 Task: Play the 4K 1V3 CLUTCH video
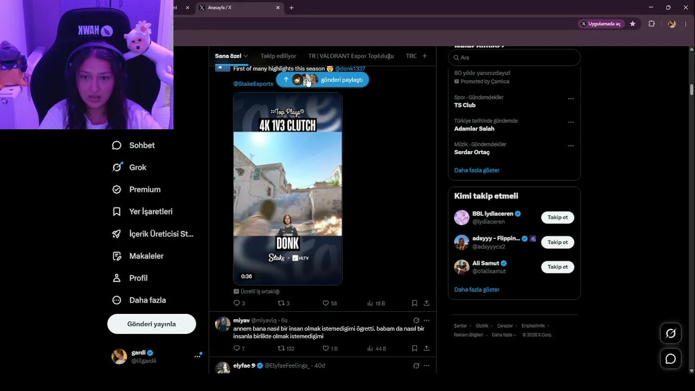[x=288, y=188]
